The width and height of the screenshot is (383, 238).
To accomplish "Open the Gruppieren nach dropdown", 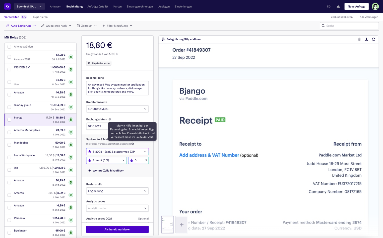I will pos(56,26).
